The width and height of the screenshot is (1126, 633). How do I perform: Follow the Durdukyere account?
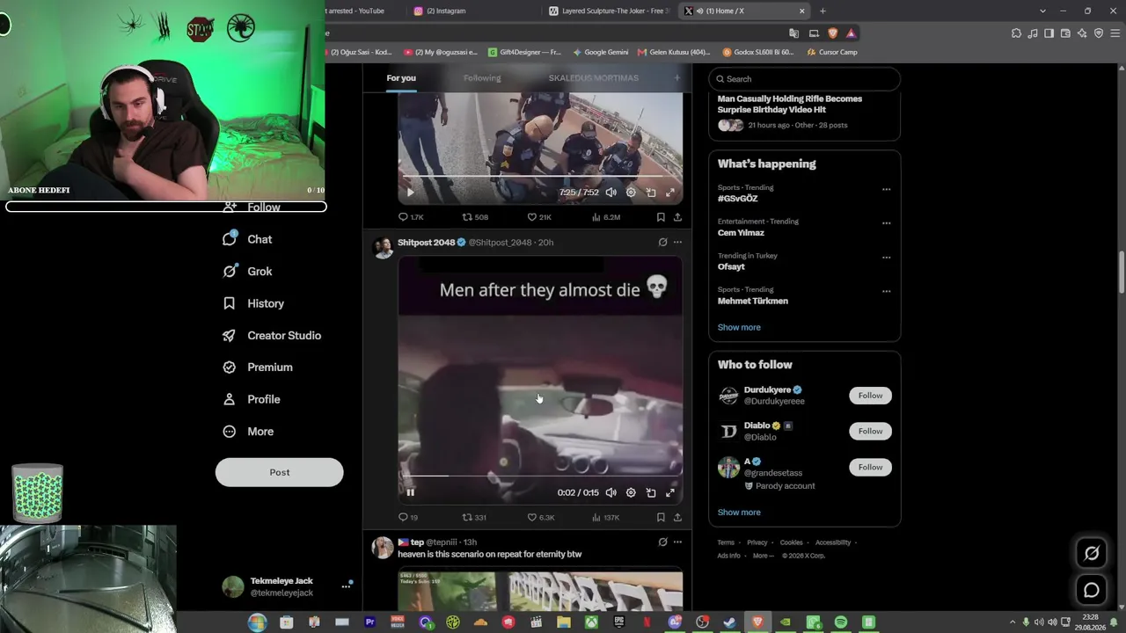870,396
